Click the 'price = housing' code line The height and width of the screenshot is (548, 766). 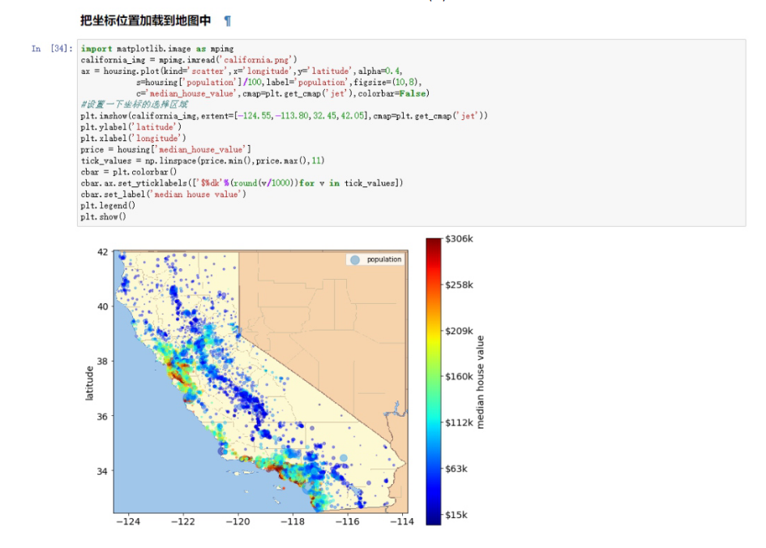(165, 149)
